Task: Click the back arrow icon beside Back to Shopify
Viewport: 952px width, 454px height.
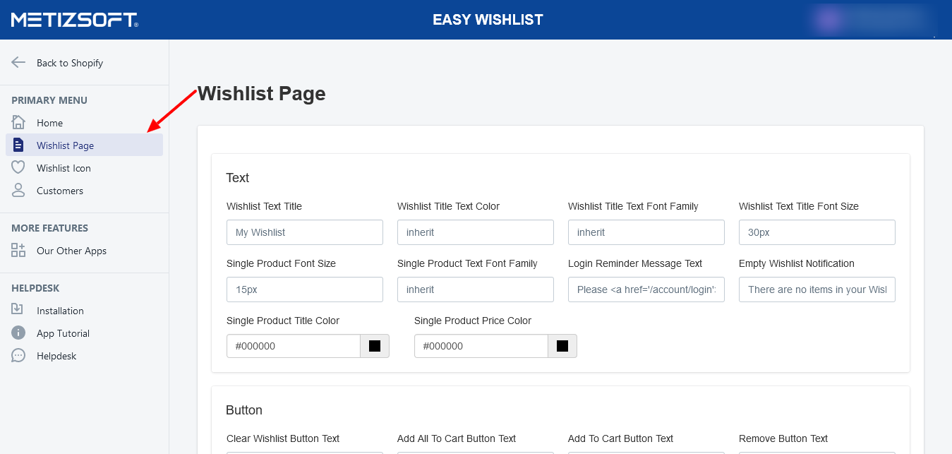Action: tap(18, 63)
